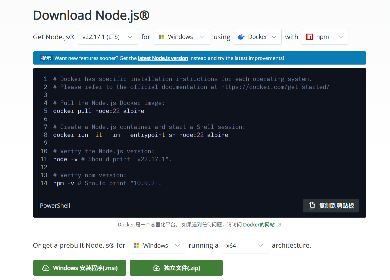390x280 pixels.
Task: Open the Docker的网站 link
Action: coord(259,225)
